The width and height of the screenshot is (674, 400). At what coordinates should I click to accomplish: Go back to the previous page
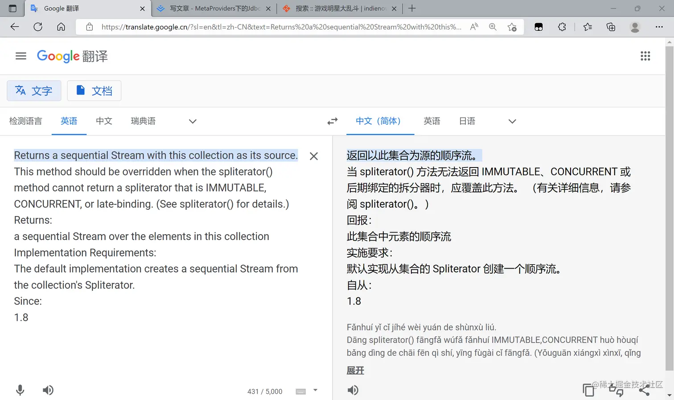click(15, 27)
